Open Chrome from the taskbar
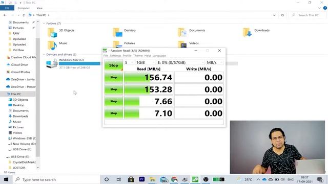The height and width of the screenshot is (184, 328). (x=174, y=179)
